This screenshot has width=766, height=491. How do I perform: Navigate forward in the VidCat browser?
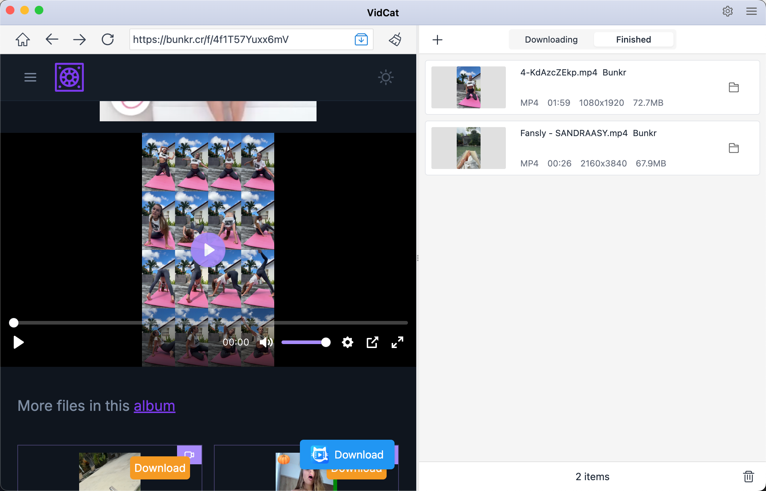click(x=79, y=39)
